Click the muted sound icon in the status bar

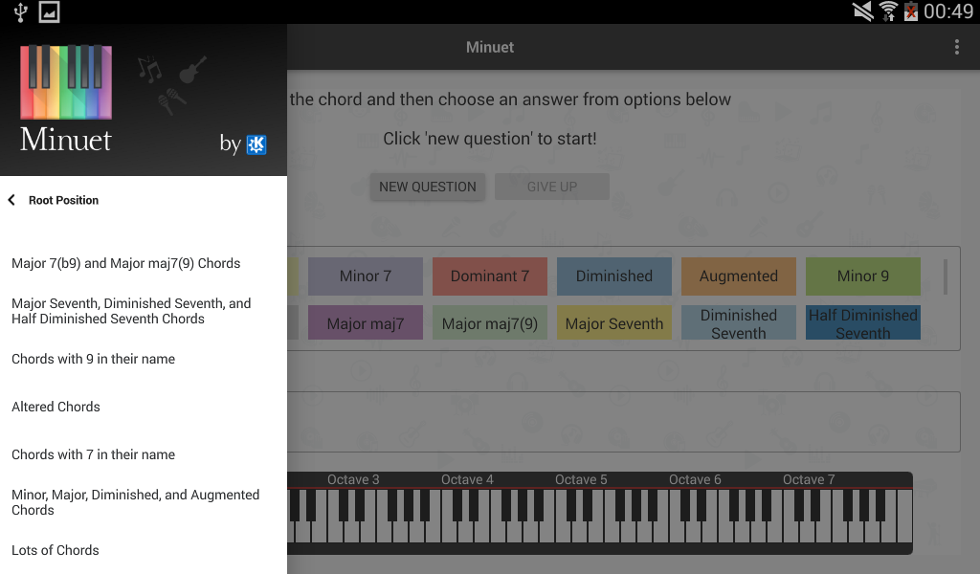click(x=862, y=12)
